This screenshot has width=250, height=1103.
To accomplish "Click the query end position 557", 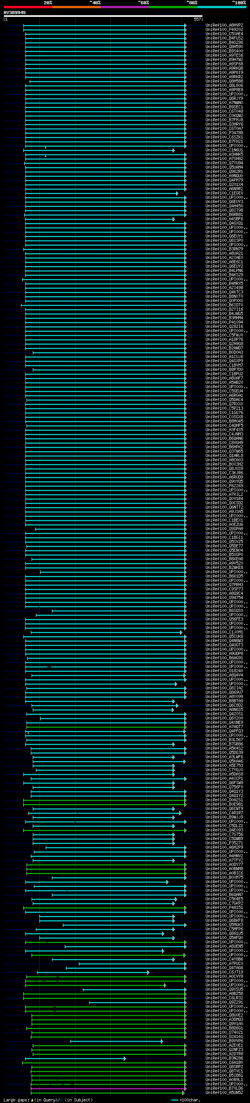I will click(x=197, y=19).
